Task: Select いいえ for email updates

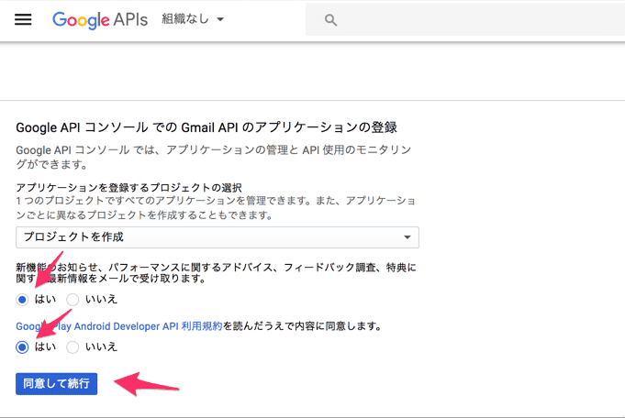Action: click(73, 300)
